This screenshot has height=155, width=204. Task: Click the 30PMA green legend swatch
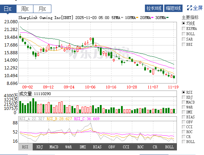point(167,18)
